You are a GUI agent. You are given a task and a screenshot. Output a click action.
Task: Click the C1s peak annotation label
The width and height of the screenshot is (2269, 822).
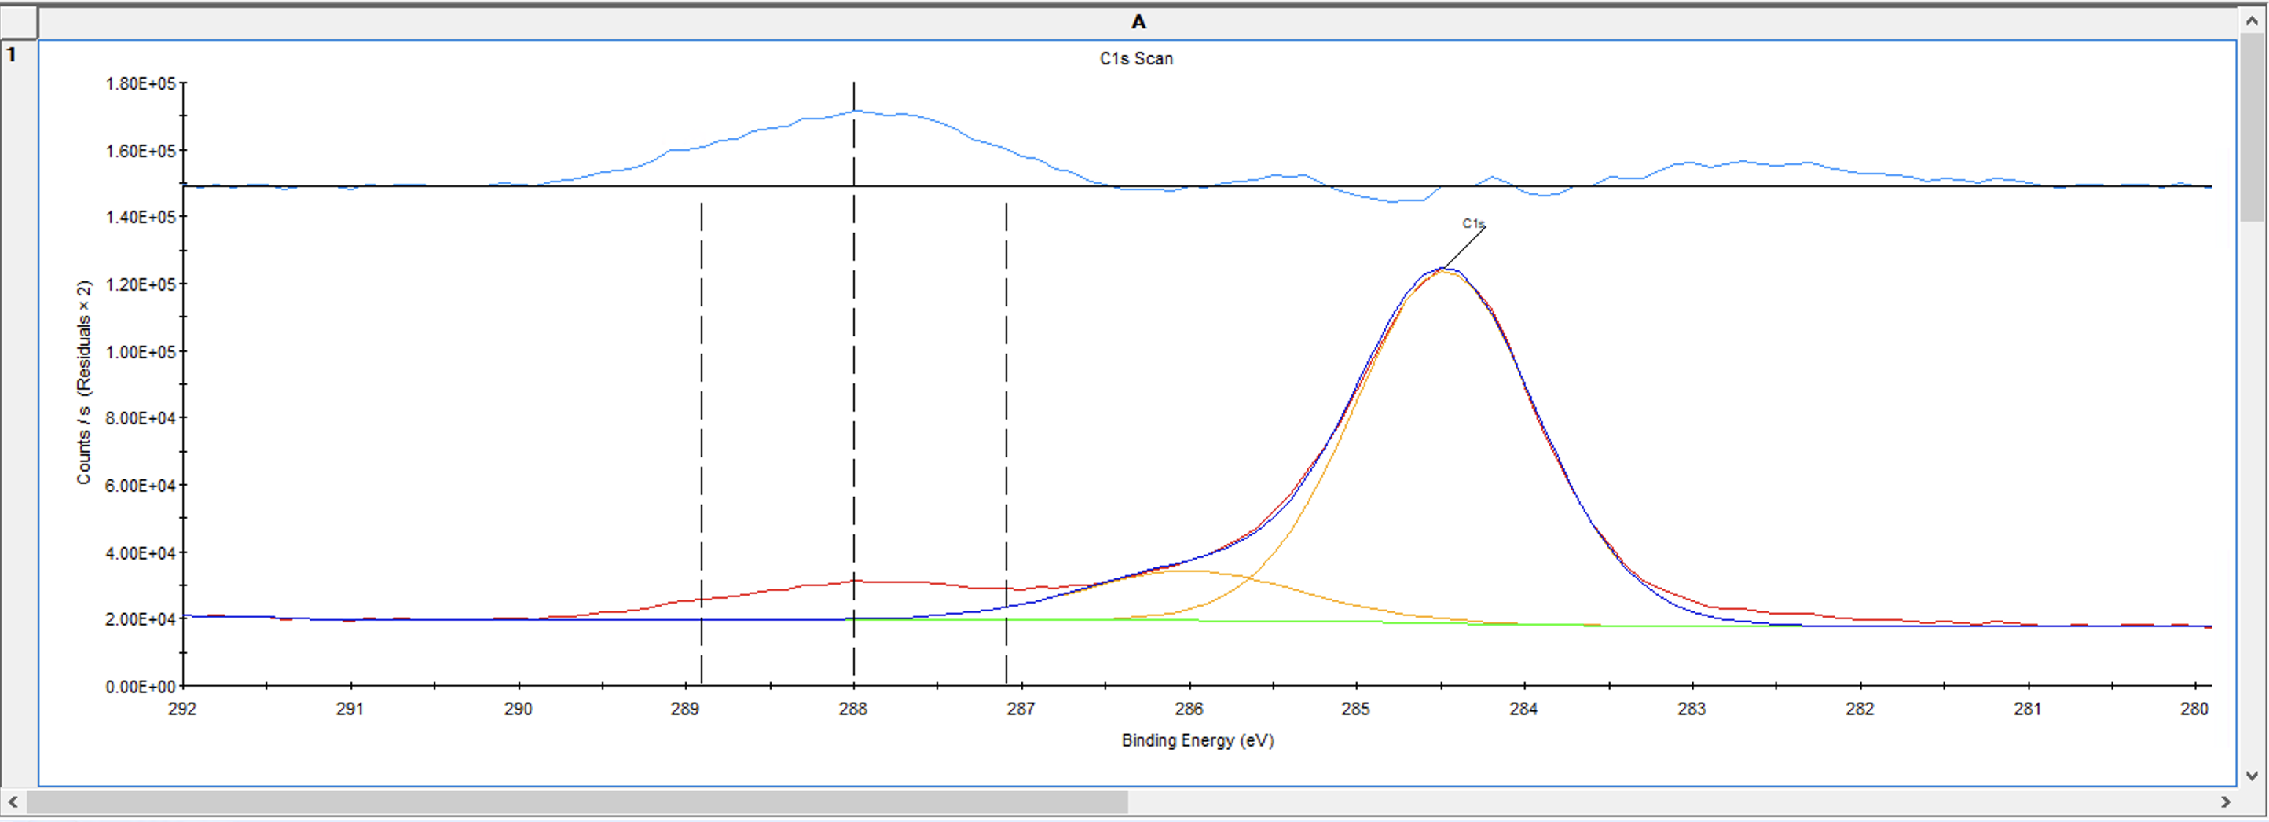click(1473, 224)
